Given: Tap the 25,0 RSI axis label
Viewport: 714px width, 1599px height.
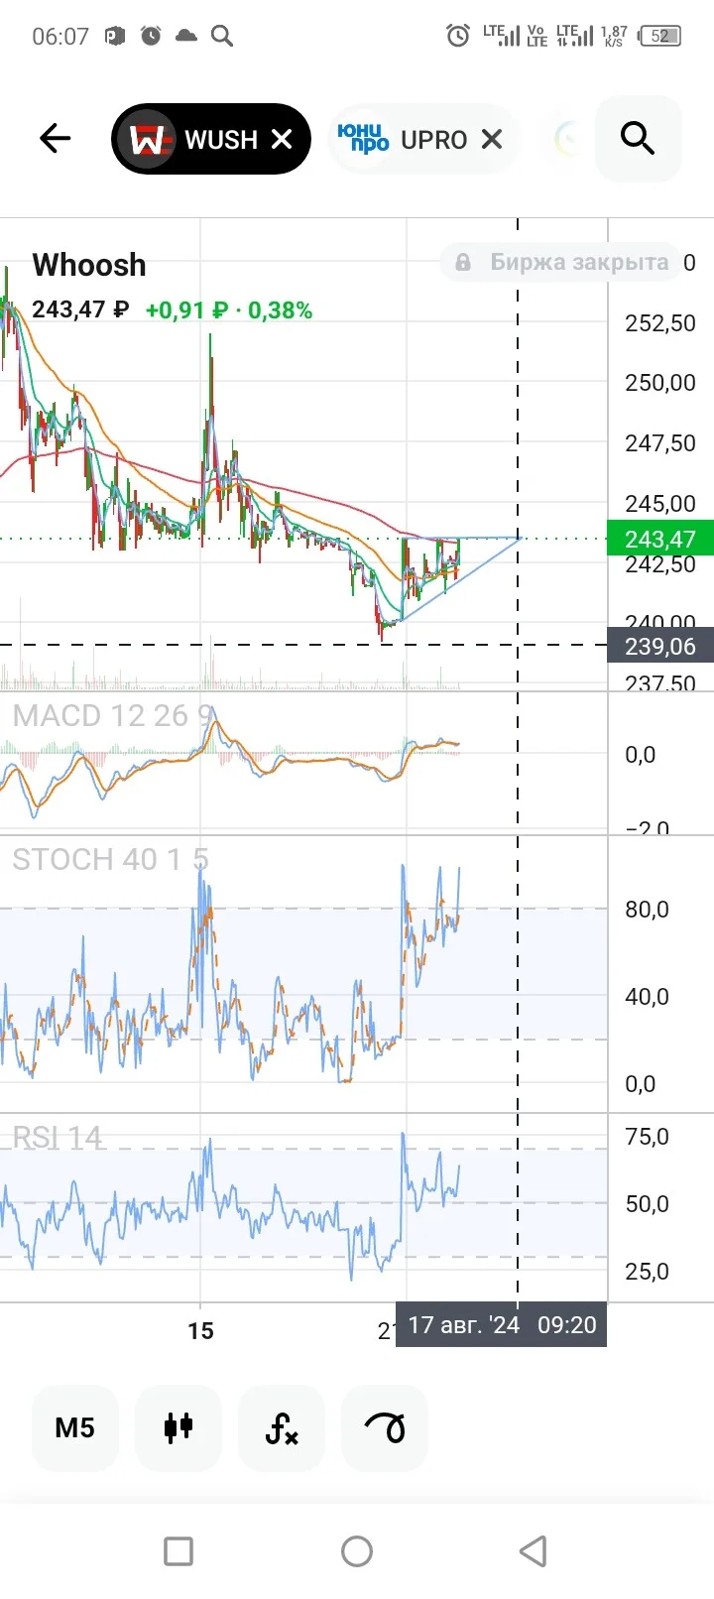Looking at the screenshot, I should pos(647,1272).
